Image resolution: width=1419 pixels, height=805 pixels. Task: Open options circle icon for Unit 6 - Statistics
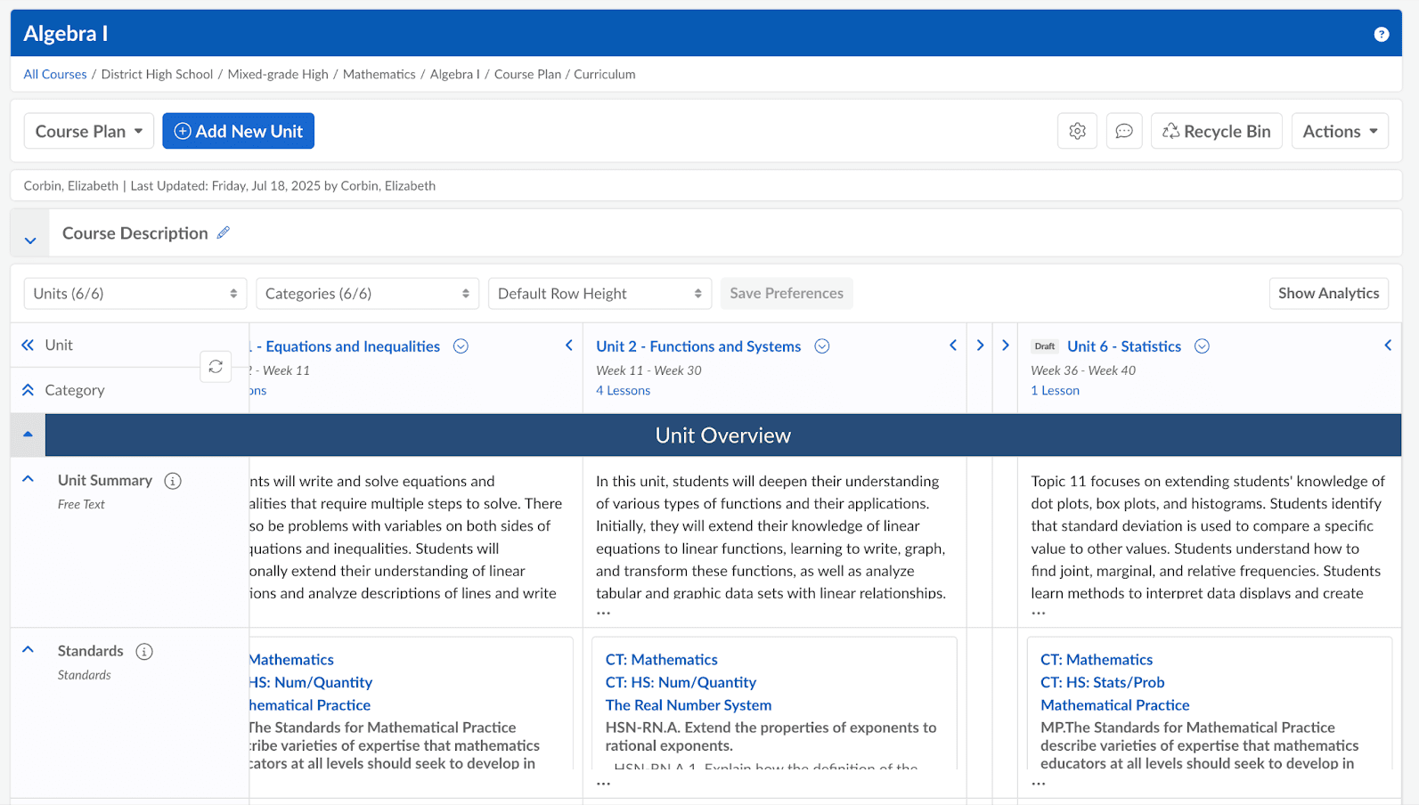pos(1202,346)
